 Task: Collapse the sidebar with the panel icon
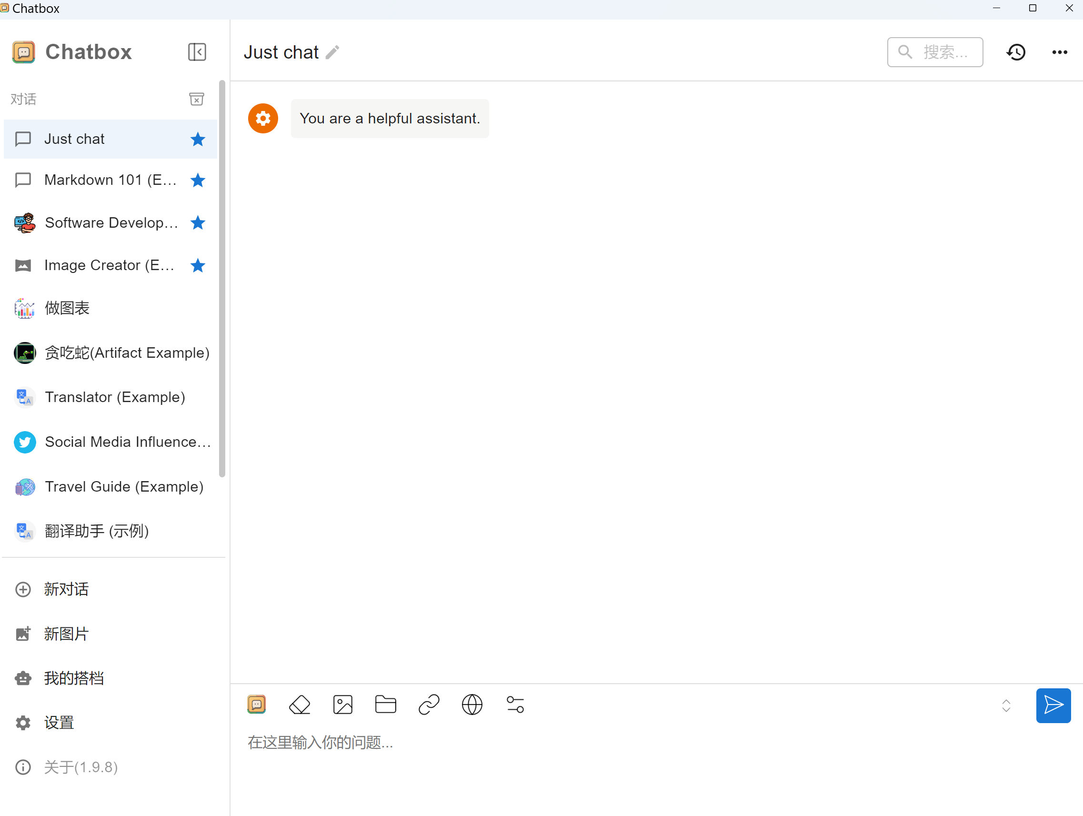click(197, 52)
